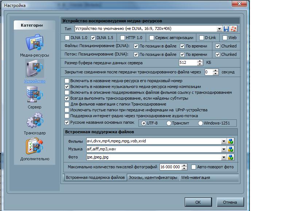Image resolution: width=306 pixels, height=211 pixels.
Task: Open the Дополнительно category icon
Action: tap(34, 147)
